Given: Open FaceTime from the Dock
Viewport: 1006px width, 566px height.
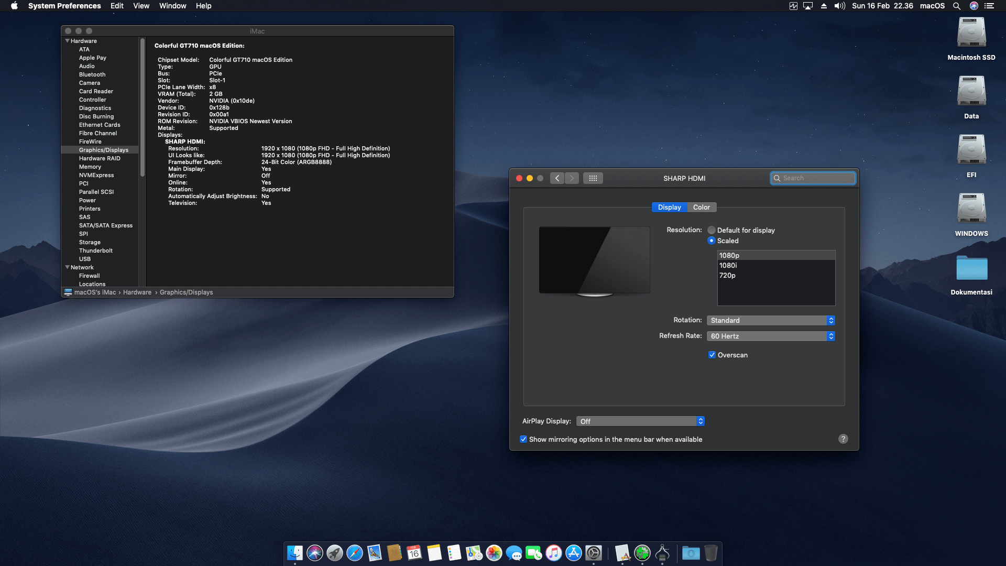Looking at the screenshot, I should point(534,553).
